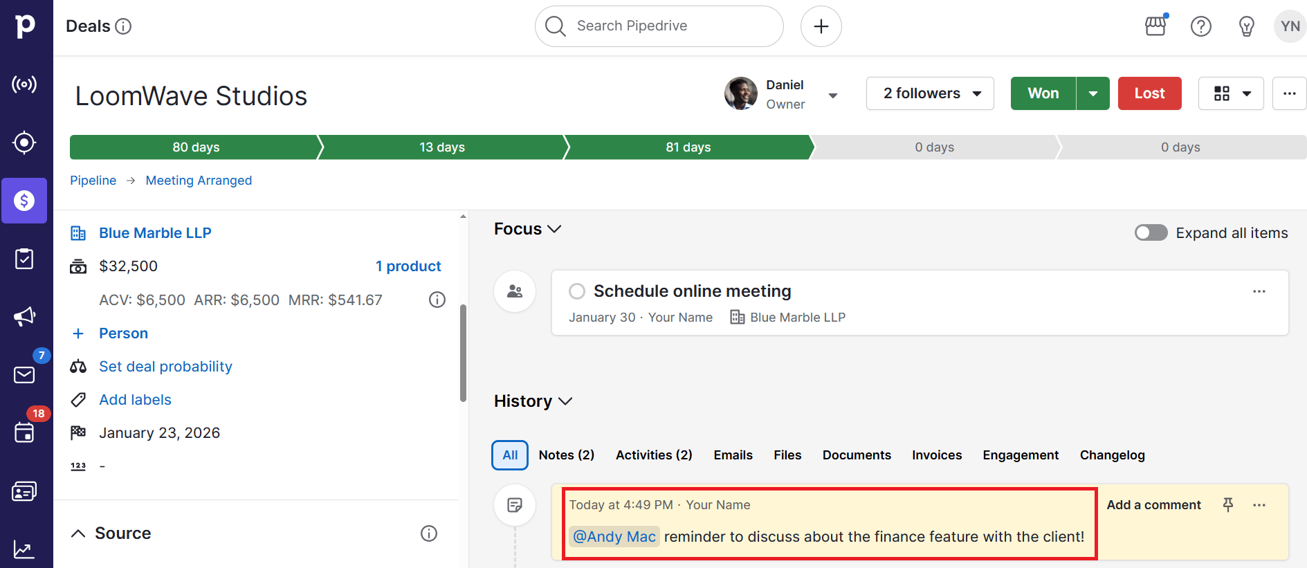Click Add a comment on note
1307x568 pixels.
(1153, 505)
